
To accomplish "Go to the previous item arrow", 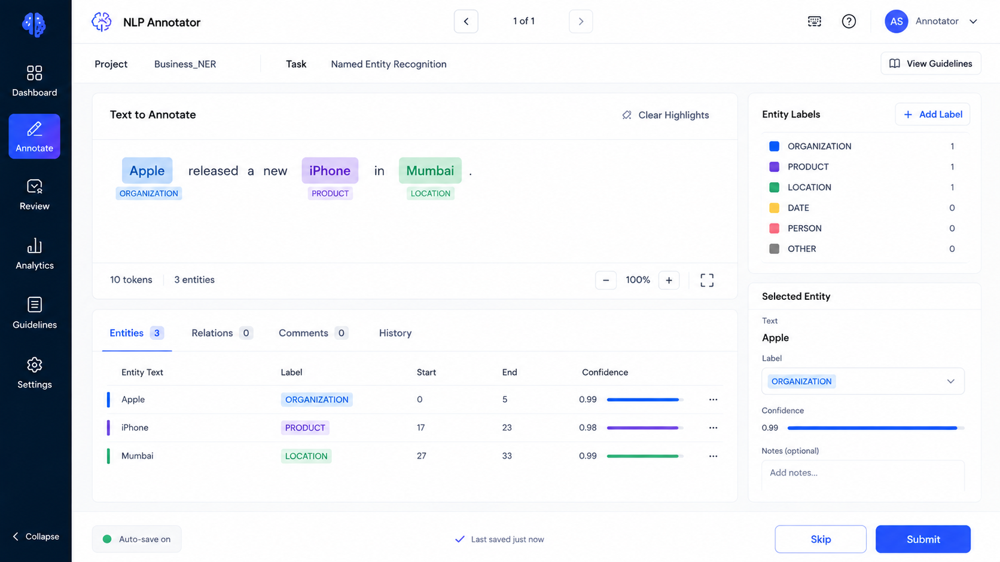I will coord(466,22).
